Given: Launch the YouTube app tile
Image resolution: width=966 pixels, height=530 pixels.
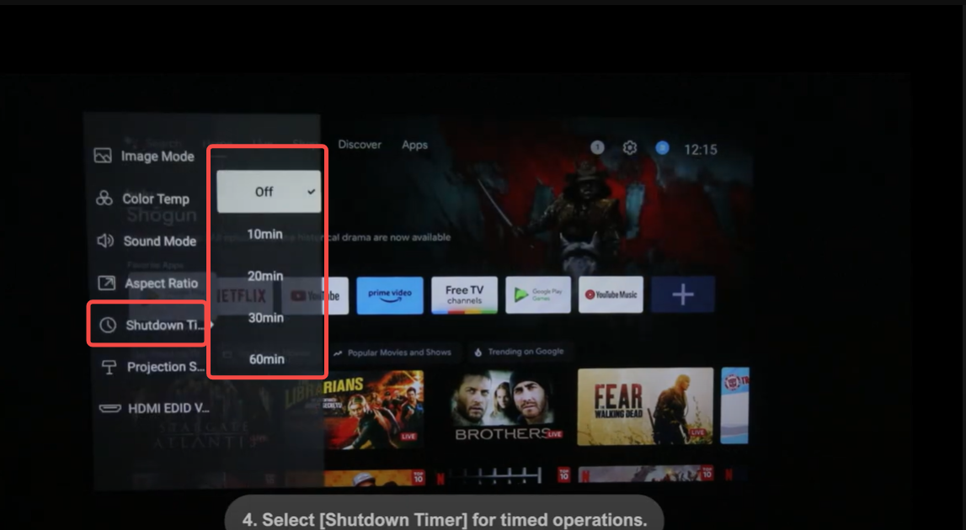Looking at the screenshot, I should [315, 295].
